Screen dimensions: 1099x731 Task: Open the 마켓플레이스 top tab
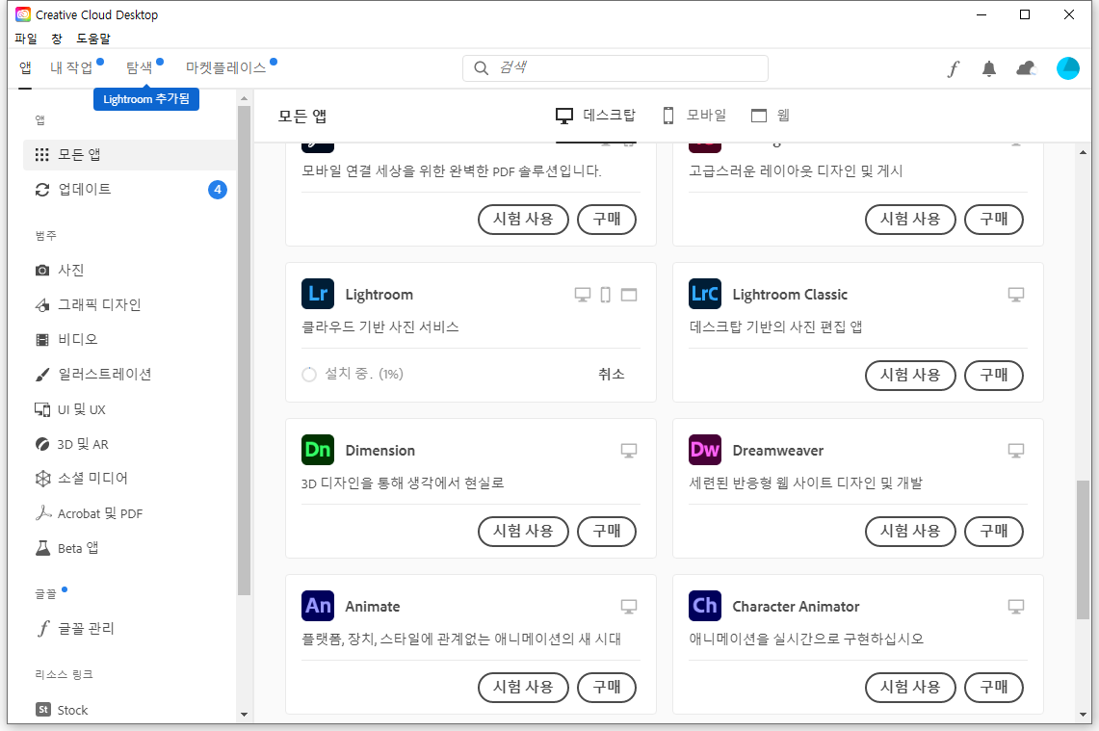click(225, 68)
